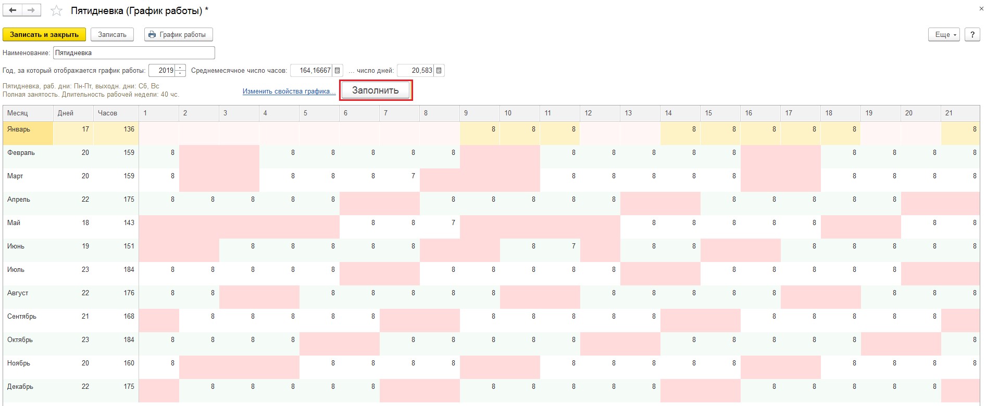Click average hours field 164,16667
The width and height of the screenshot is (986, 406).
click(311, 71)
